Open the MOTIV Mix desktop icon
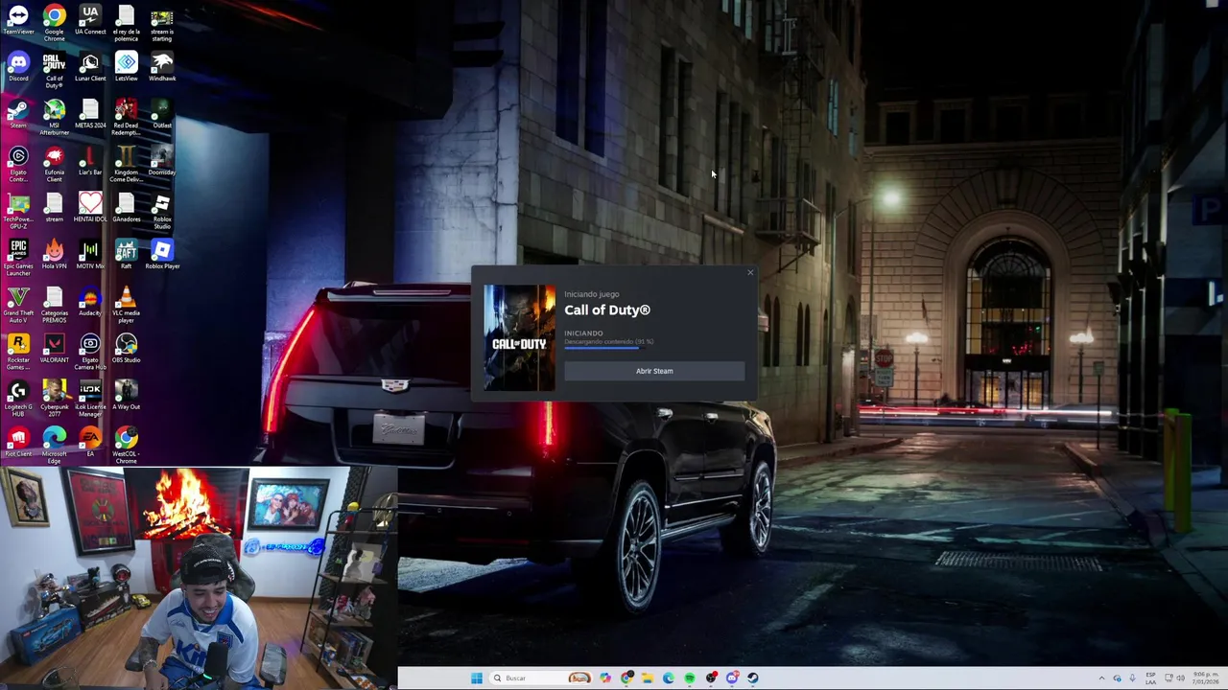 point(90,254)
